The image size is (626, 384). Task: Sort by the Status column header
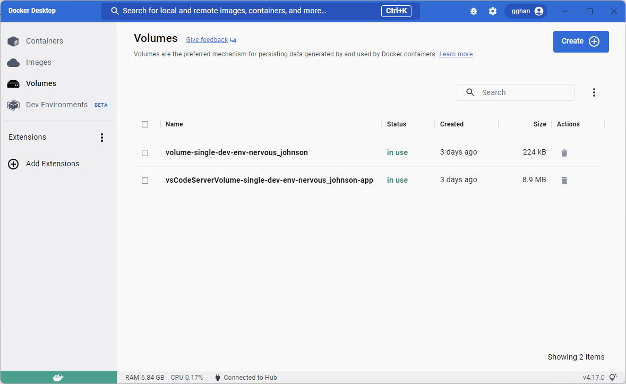click(x=397, y=124)
